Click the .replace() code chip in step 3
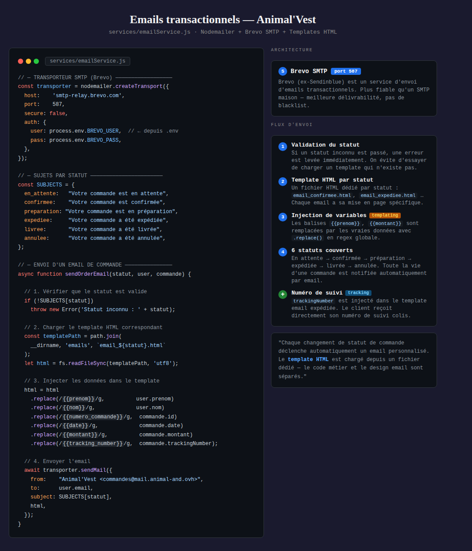This screenshot has height=551, width=472. pyautogui.click(x=308, y=238)
